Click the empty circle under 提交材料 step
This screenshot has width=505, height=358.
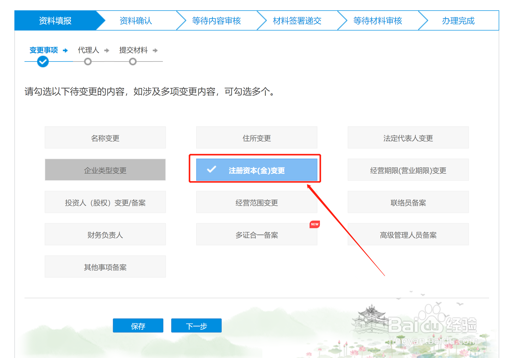tap(133, 61)
